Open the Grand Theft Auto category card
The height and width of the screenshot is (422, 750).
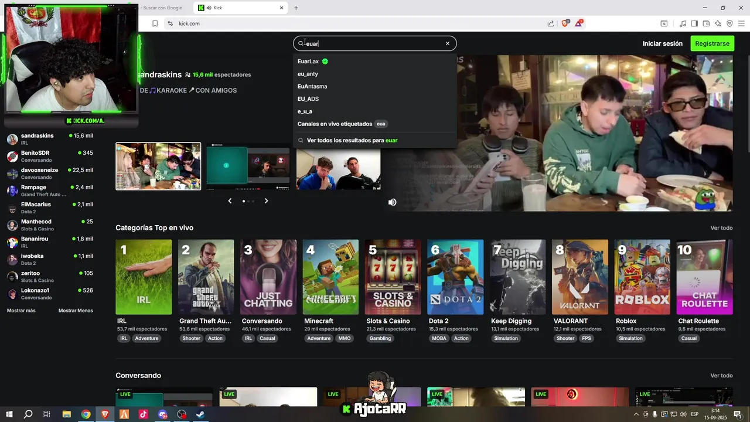click(x=206, y=277)
